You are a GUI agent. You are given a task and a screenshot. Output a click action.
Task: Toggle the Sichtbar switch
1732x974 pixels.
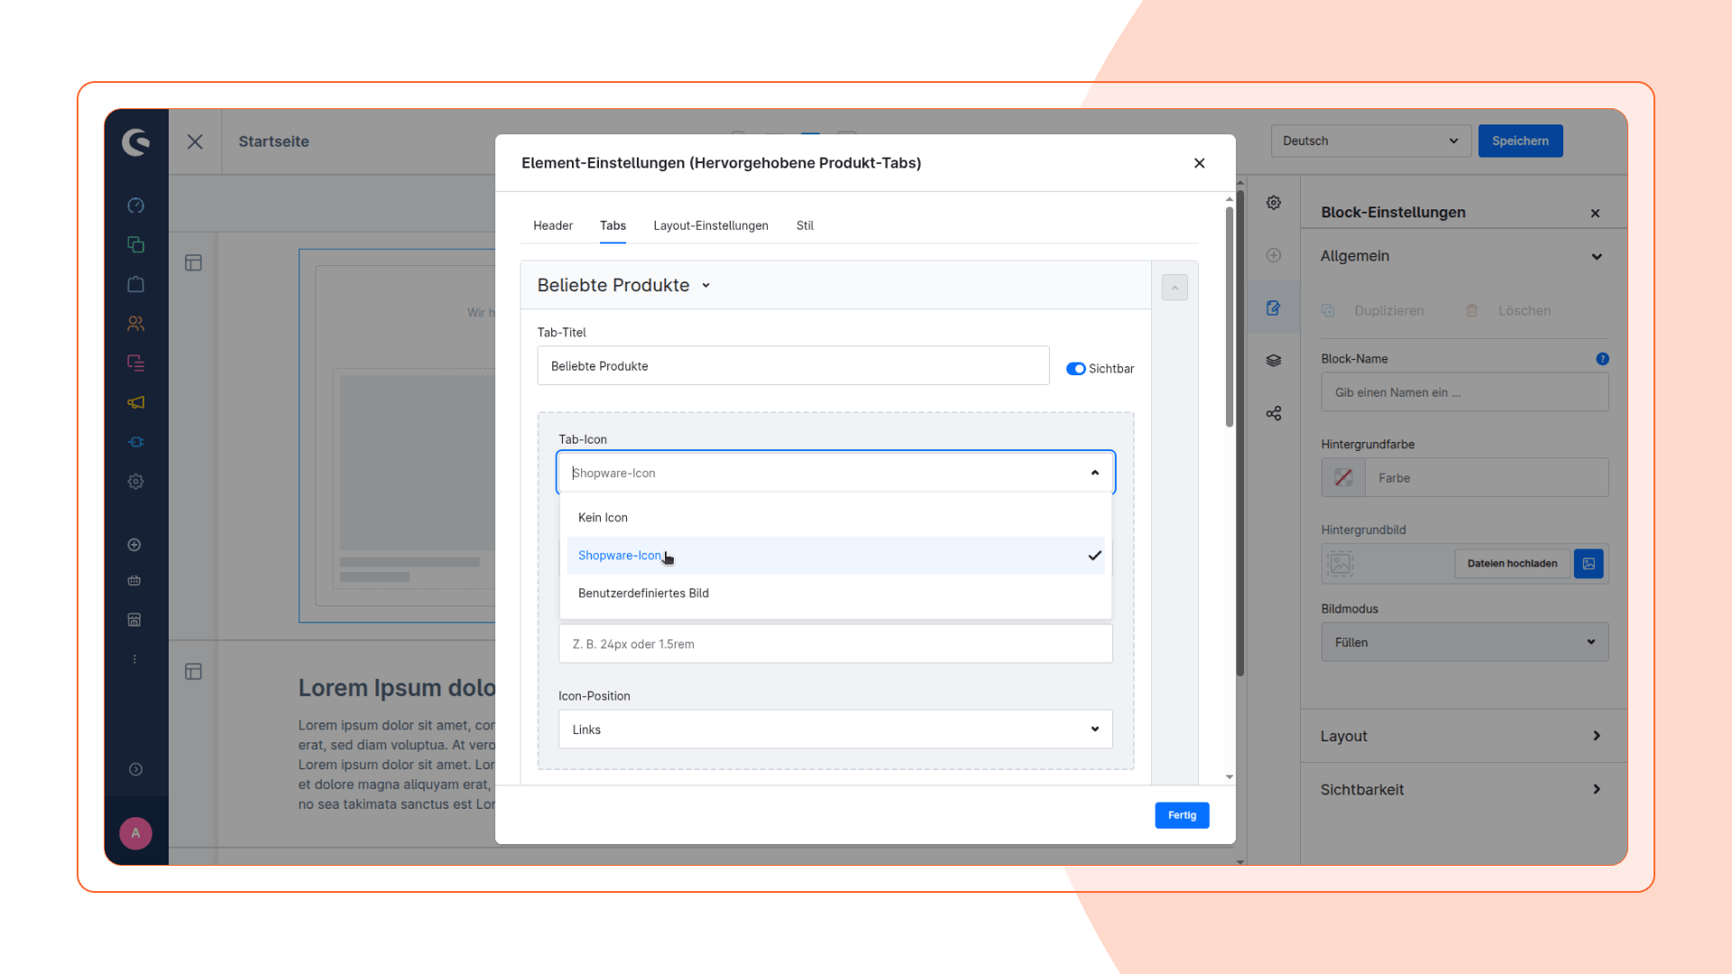(x=1075, y=369)
